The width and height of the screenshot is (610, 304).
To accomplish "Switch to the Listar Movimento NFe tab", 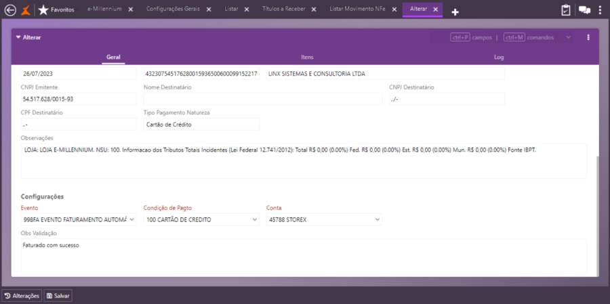I will [357, 9].
